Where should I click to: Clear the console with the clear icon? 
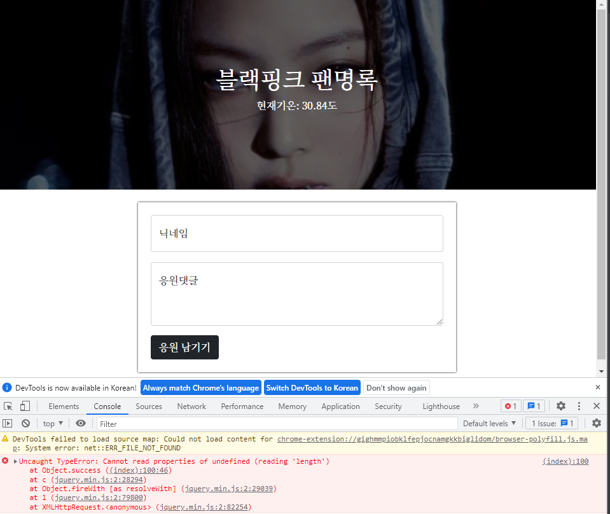tap(25, 423)
